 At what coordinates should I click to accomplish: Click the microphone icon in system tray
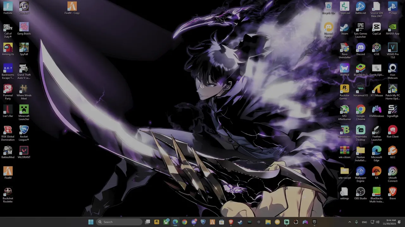pyautogui.click(x=356, y=222)
